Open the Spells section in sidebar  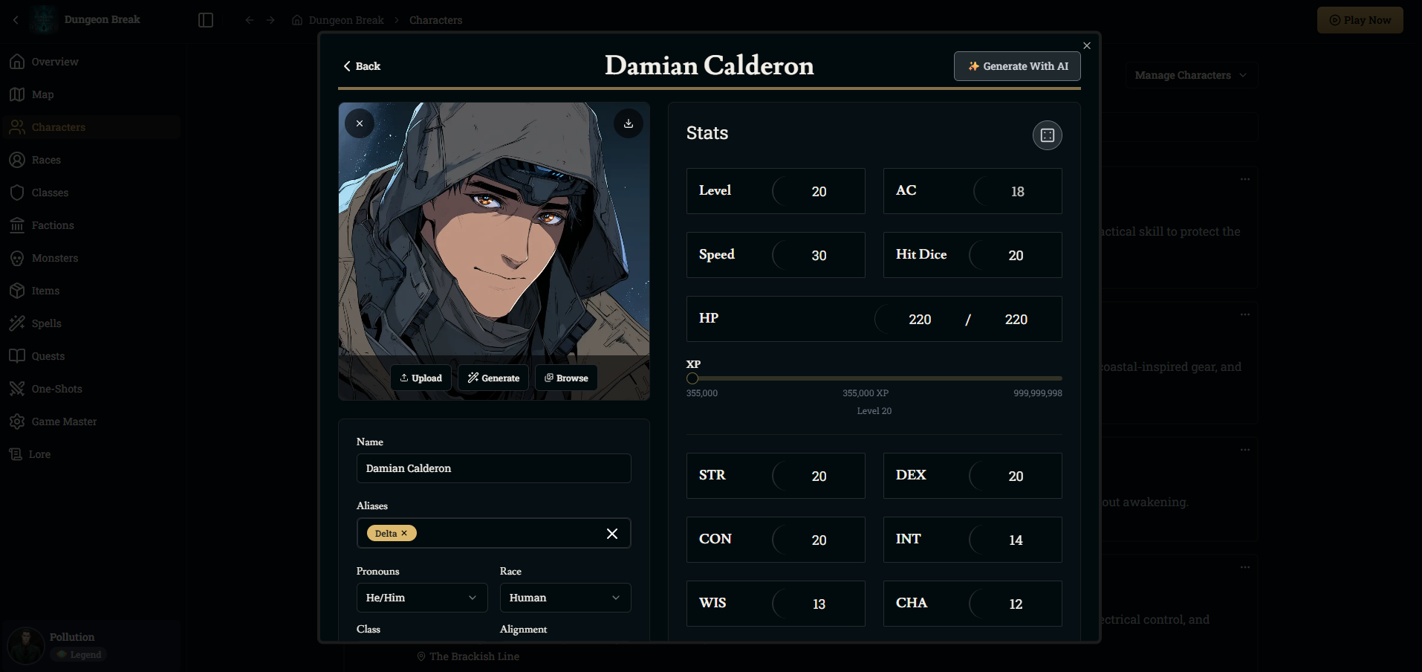tap(46, 323)
